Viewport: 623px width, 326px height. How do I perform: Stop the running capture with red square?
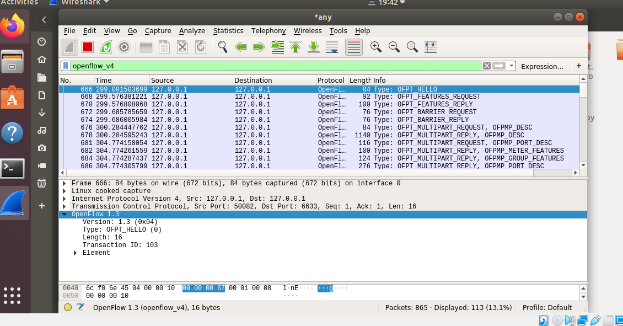coord(88,47)
